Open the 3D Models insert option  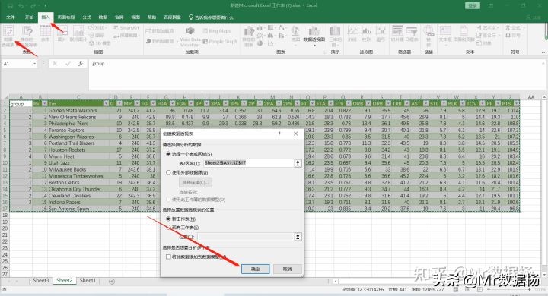(x=100, y=43)
